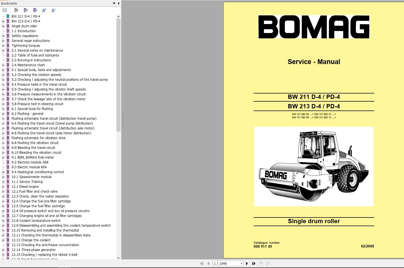Expand the 12.1 Diesel engine bookmark
404x268 pixels.
pyautogui.click(x=2, y=186)
